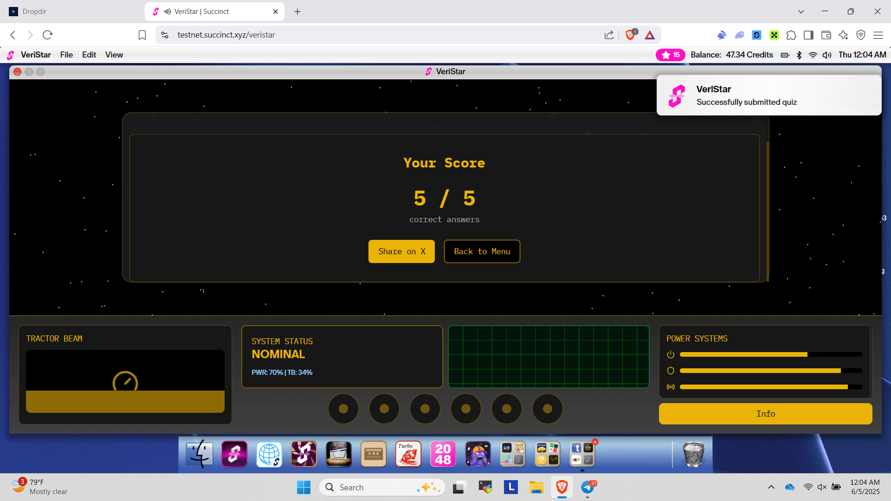
Task: Open the Turbo racing dock icon
Action: pyautogui.click(x=408, y=454)
